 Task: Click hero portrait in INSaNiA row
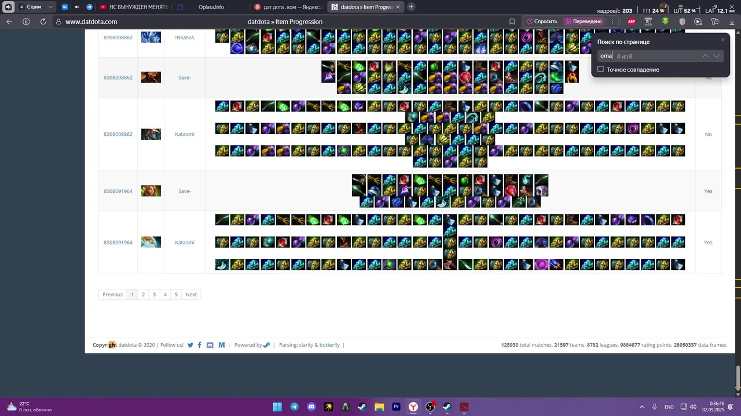(151, 37)
